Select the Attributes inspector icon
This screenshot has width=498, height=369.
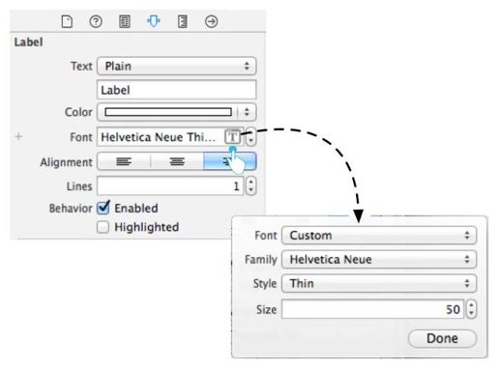point(154,22)
